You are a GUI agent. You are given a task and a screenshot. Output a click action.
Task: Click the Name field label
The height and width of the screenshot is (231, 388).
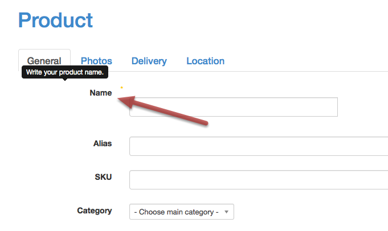[101, 93]
